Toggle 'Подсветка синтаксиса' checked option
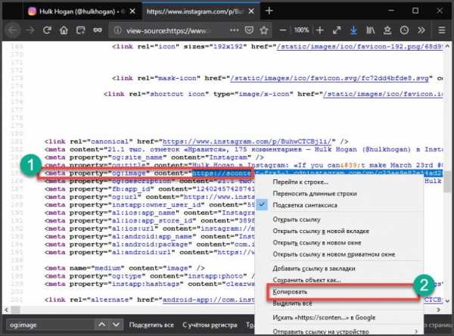454x336 pixels. pos(305,205)
